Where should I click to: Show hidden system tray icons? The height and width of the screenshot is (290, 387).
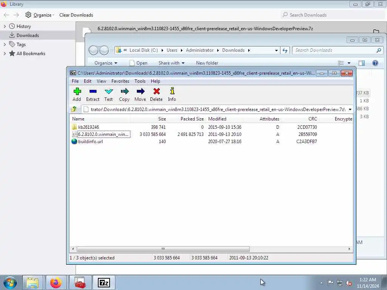tap(321, 283)
